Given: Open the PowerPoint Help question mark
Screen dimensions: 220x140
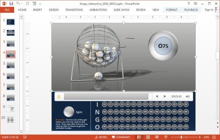Looking at the screenshot, I should point(189,4).
